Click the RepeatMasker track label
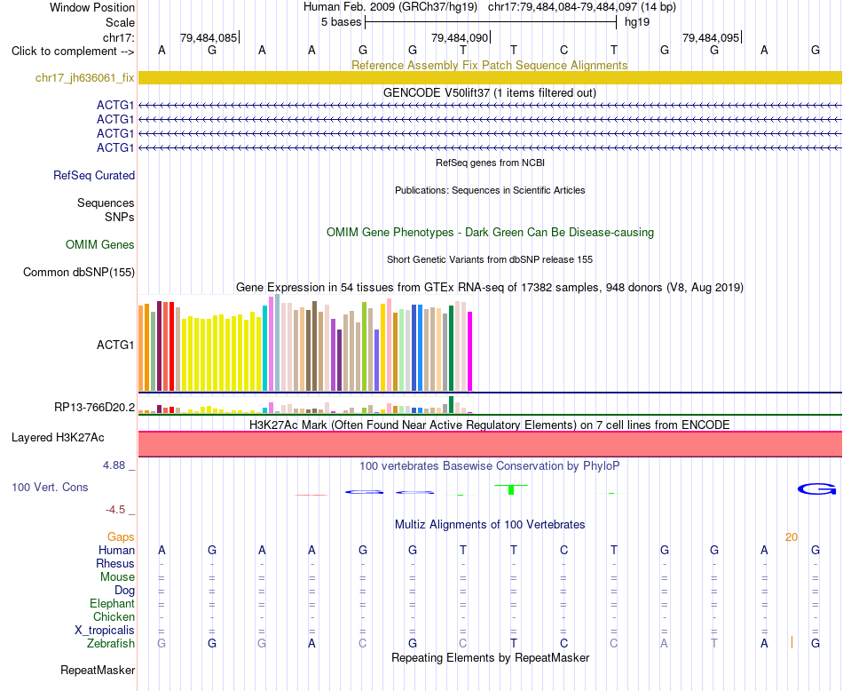Screen dimensions: 843x691 click(x=98, y=670)
